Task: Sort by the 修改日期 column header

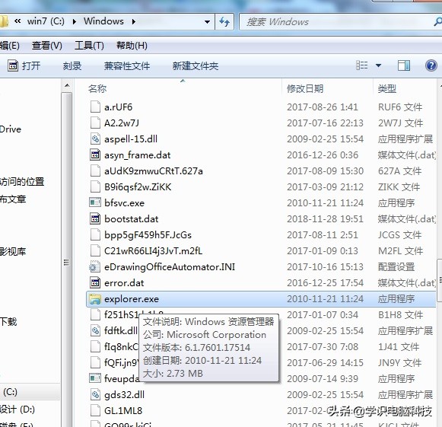Action: pyautogui.click(x=305, y=89)
